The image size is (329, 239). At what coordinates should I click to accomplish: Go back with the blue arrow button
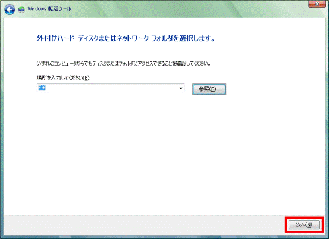point(10,10)
